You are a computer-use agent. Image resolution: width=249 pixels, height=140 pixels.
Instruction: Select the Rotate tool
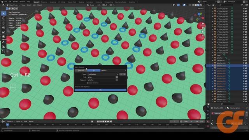click(4, 28)
